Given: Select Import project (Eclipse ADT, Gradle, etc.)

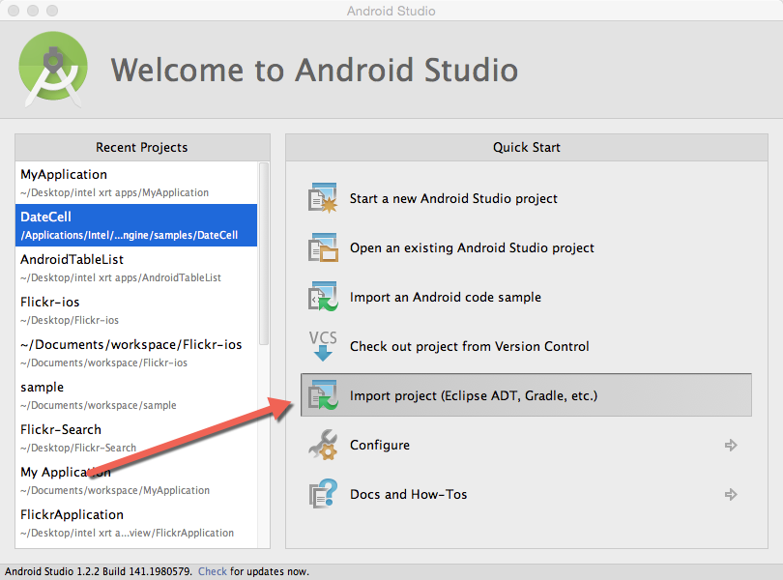Looking at the screenshot, I should 526,395.
